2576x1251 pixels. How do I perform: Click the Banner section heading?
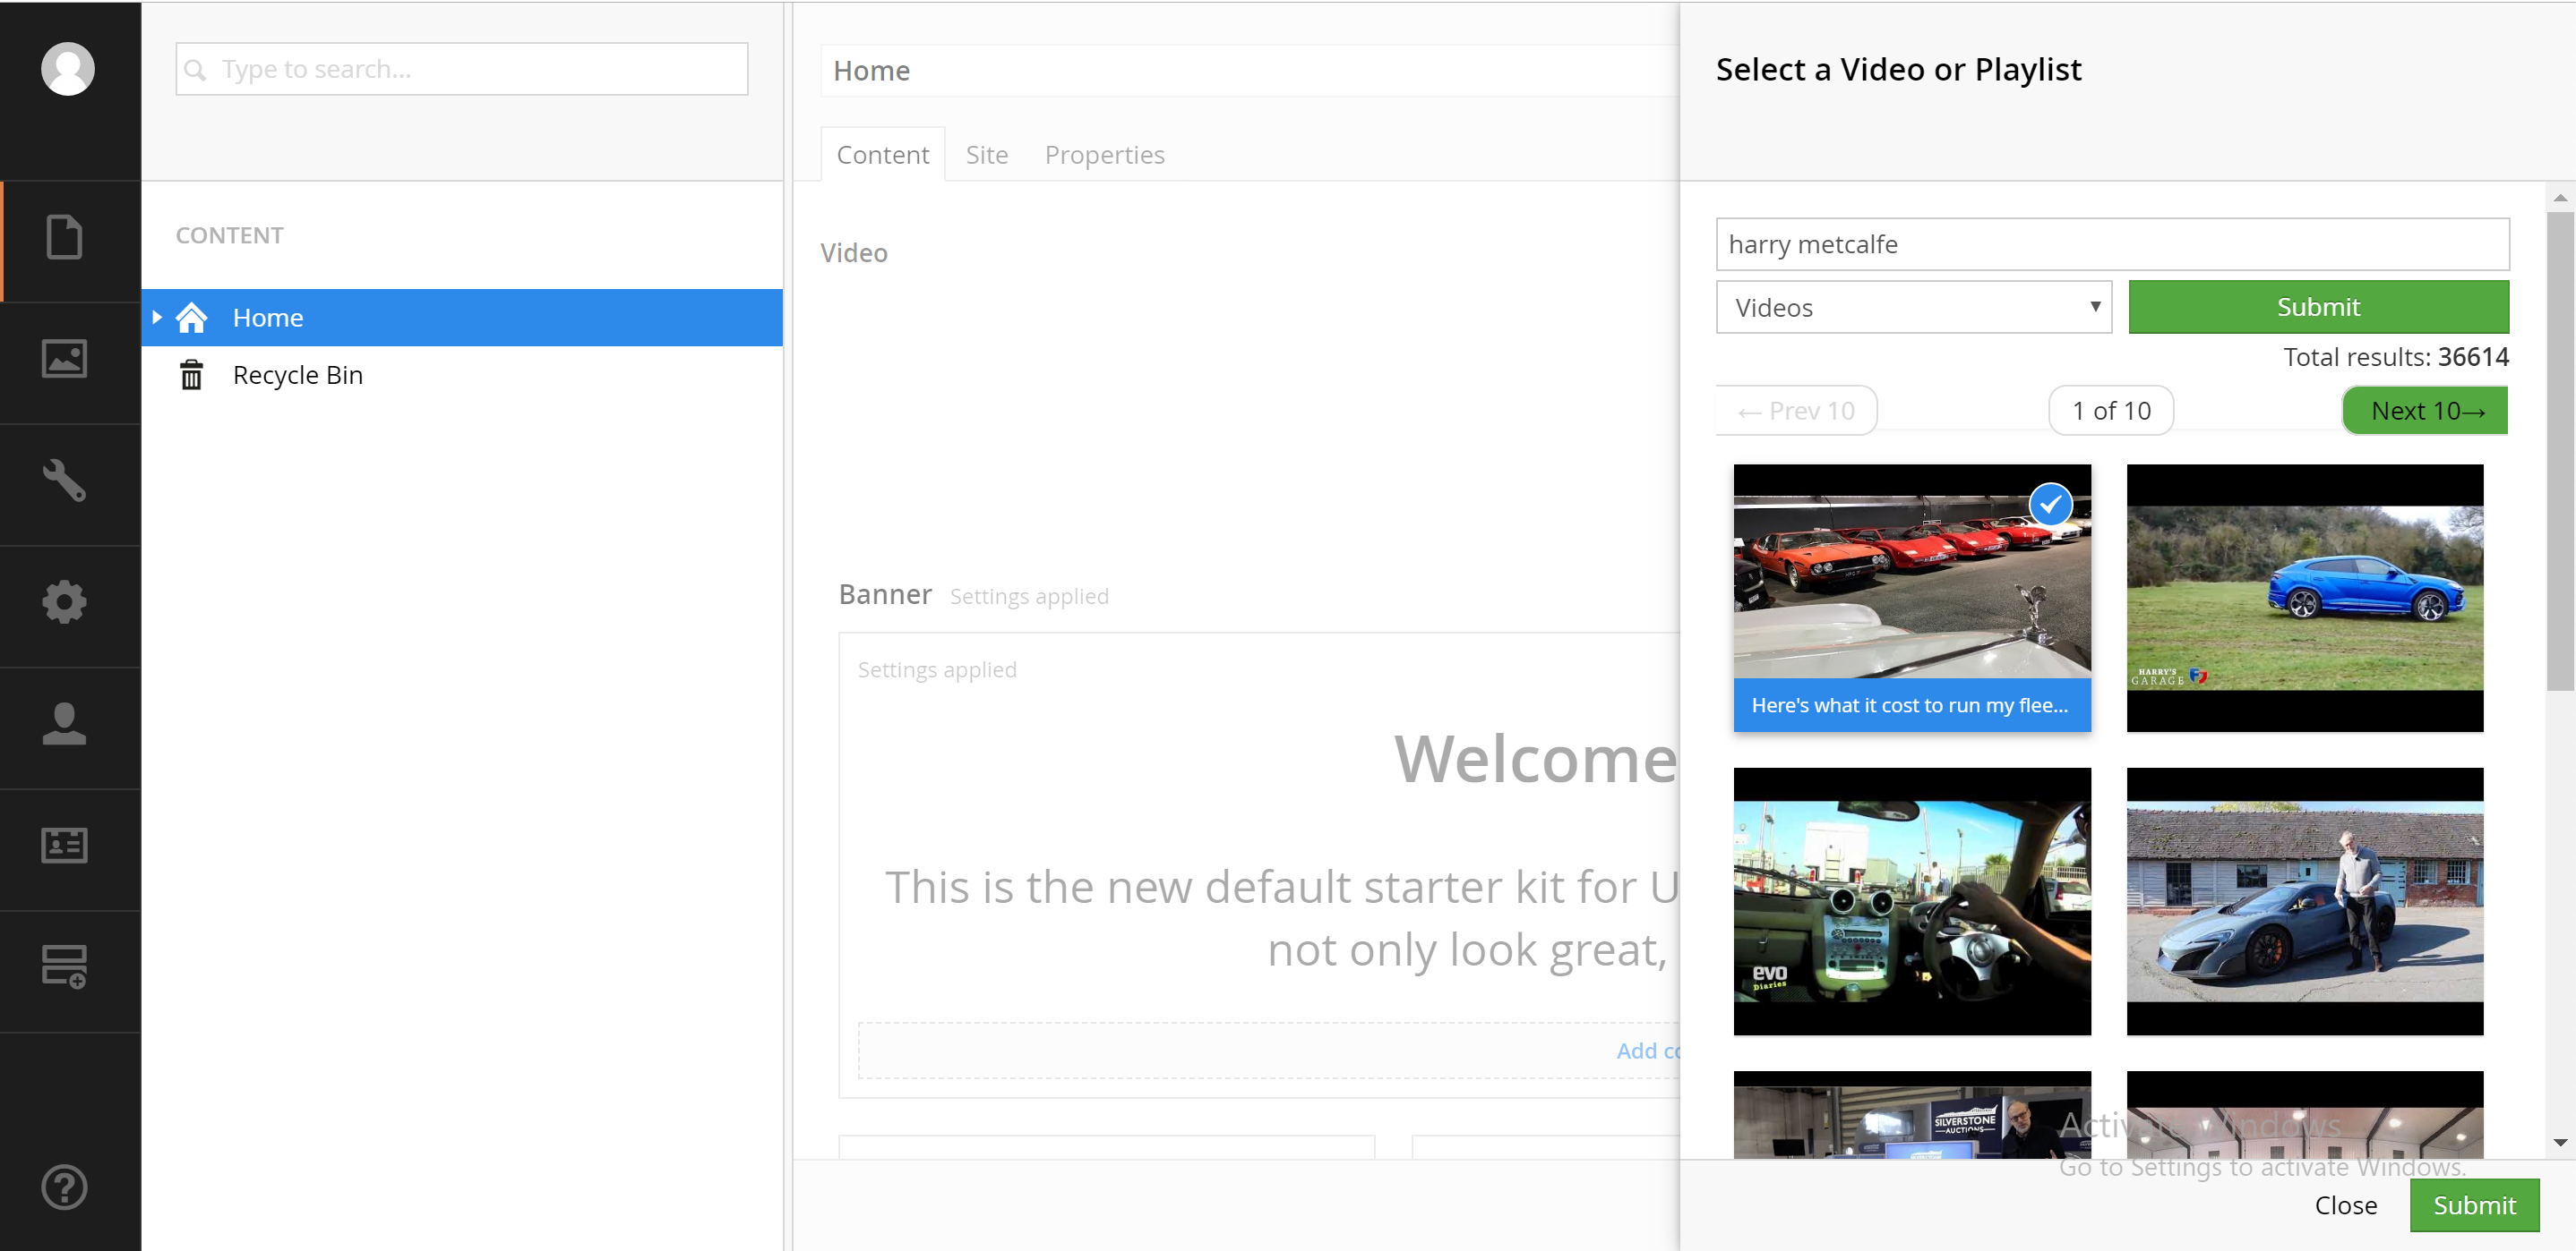[885, 594]
